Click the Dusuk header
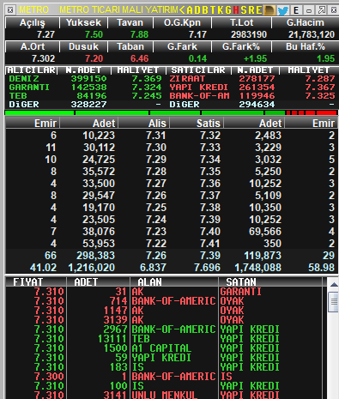Viewport: 339px width, 399px height. (83, 46)
